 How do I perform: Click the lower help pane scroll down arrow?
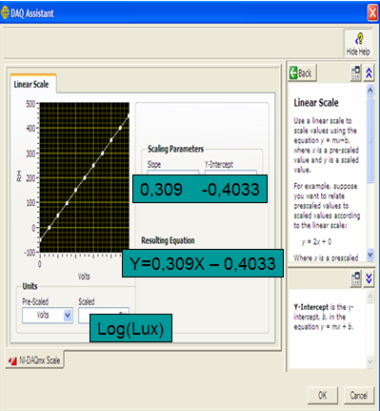(370, 361)
